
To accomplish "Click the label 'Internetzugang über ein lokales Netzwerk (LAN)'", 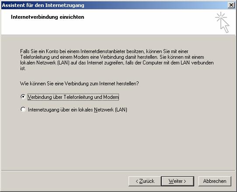I will pyautogui.click(x=77, y=110).
